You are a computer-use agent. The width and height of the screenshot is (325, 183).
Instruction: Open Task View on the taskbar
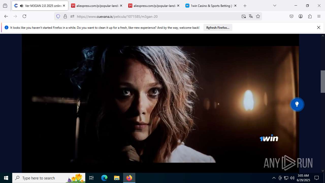coord(91,178)
